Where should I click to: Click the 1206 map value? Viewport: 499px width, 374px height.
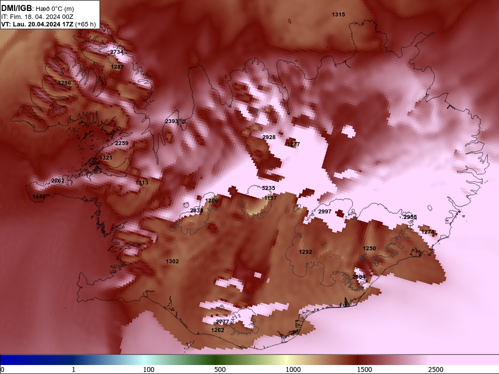coord(212,200)
